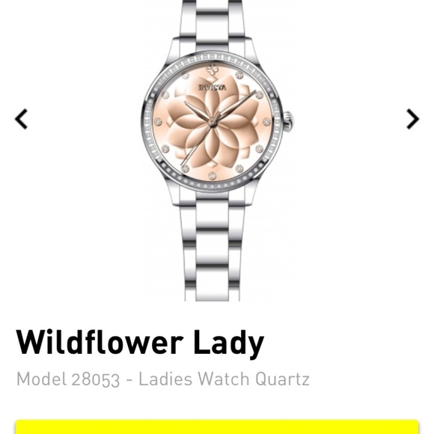Go to the previous product image

coord(21,119)
